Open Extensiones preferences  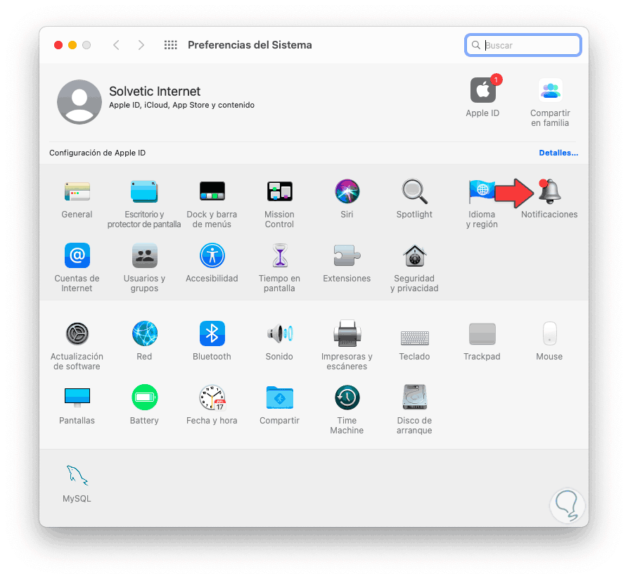(347, 255)
